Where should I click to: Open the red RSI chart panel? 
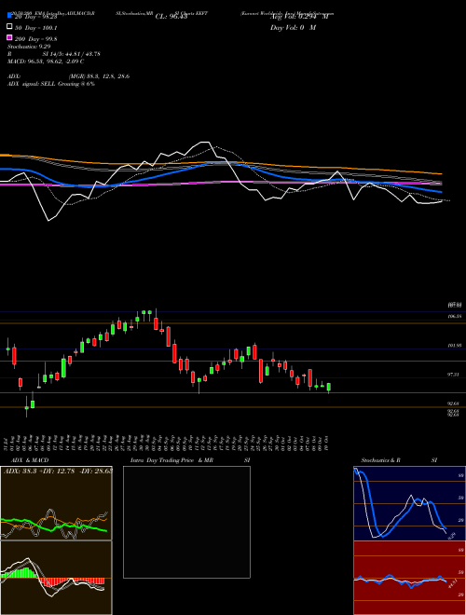point(409,578)
